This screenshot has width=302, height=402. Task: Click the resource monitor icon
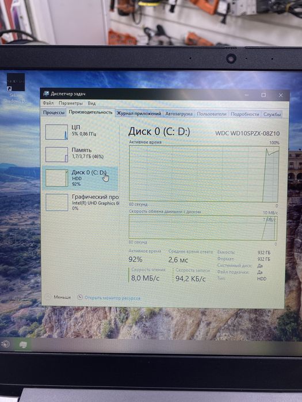[80, 297]
